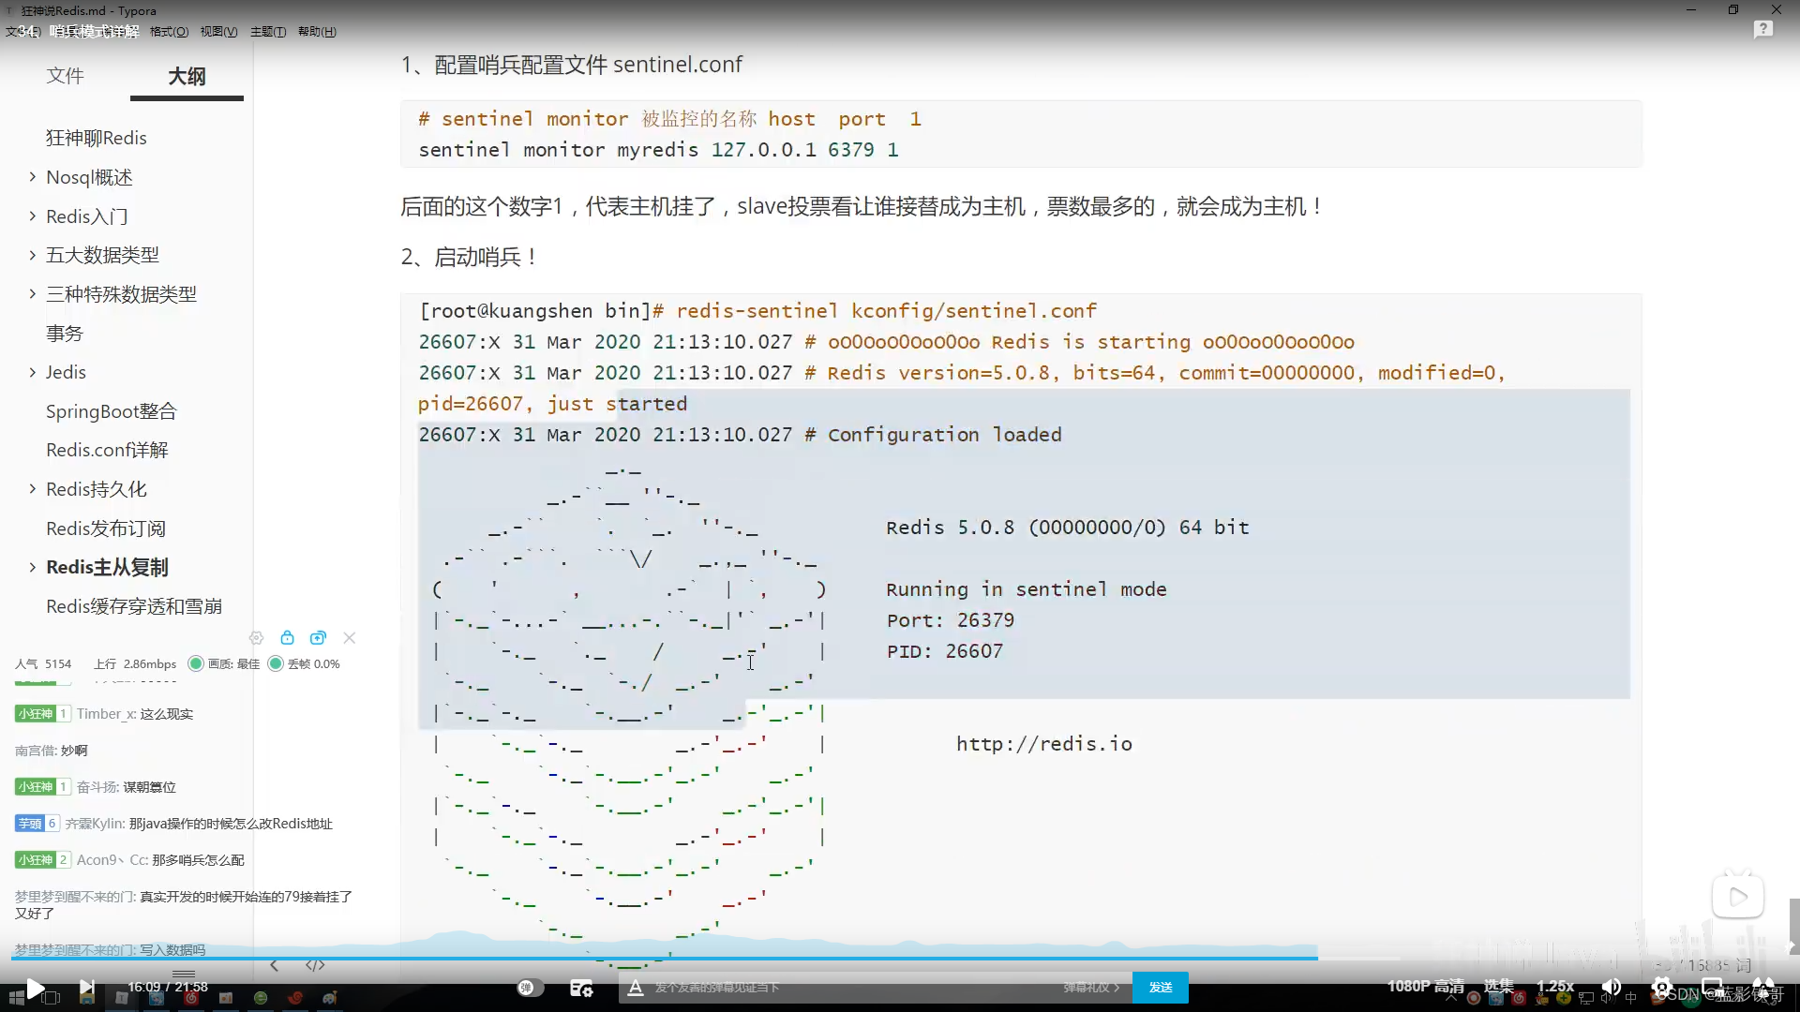The width and height of the screenshot is (1800, 1012).
Task: Open the 1080P 高清 quality selector
Action: [x=1426, y=986]
